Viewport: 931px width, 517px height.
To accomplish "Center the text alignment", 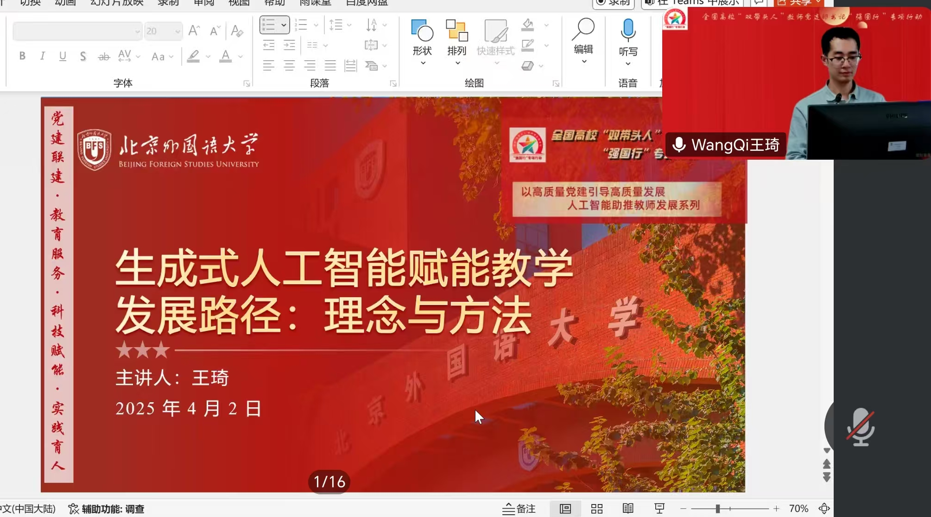I will [x=289, y=65].
